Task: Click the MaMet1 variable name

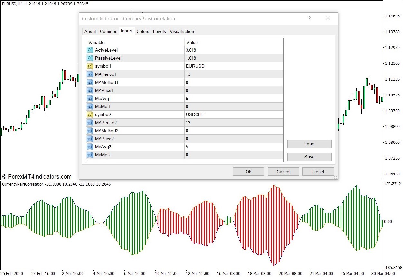Action: click(x=103, y=106)
